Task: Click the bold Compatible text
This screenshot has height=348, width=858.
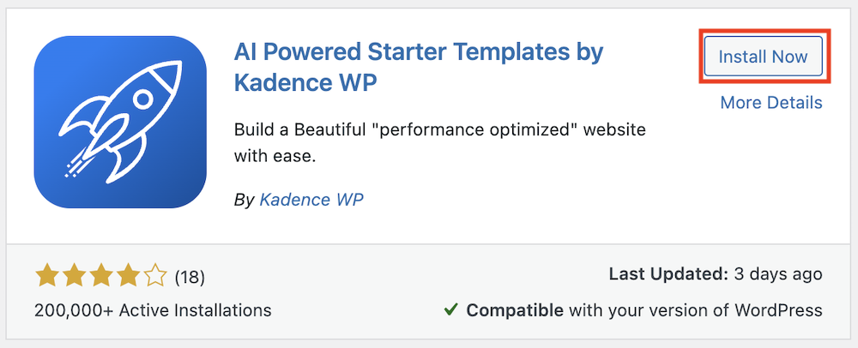Action: tap(515, 309)
